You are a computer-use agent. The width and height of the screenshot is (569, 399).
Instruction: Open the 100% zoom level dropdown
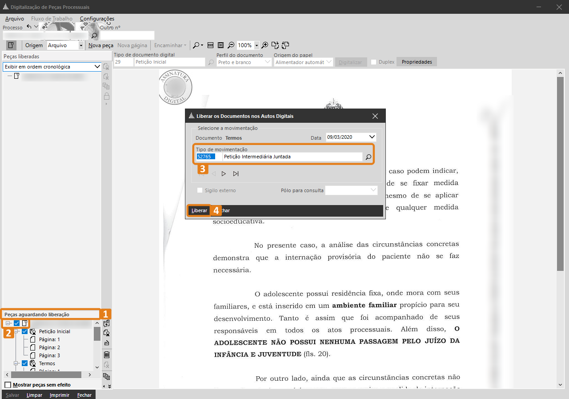256,45
